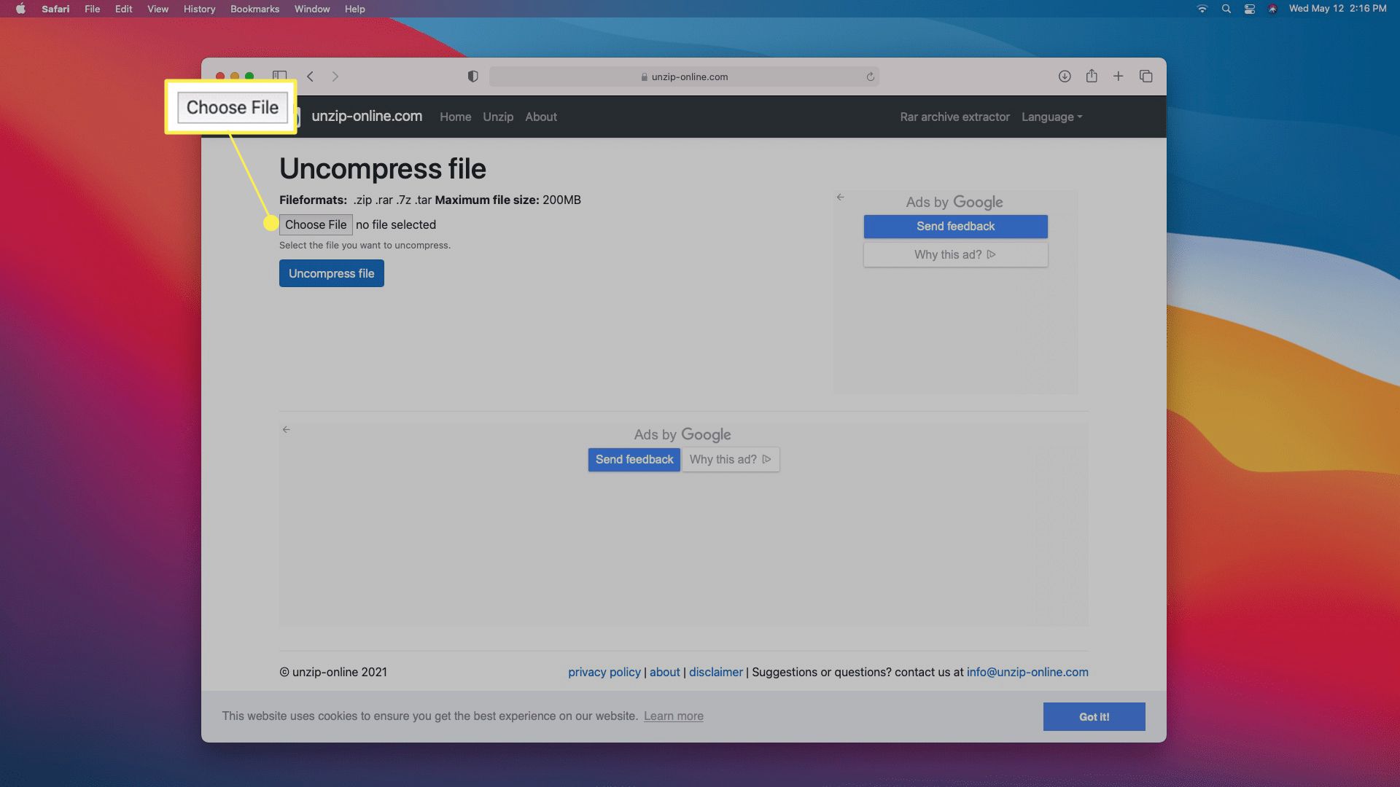Navigate to the Unzip menu item
This screenshot has width=1400, height=787.
point(498,117)
